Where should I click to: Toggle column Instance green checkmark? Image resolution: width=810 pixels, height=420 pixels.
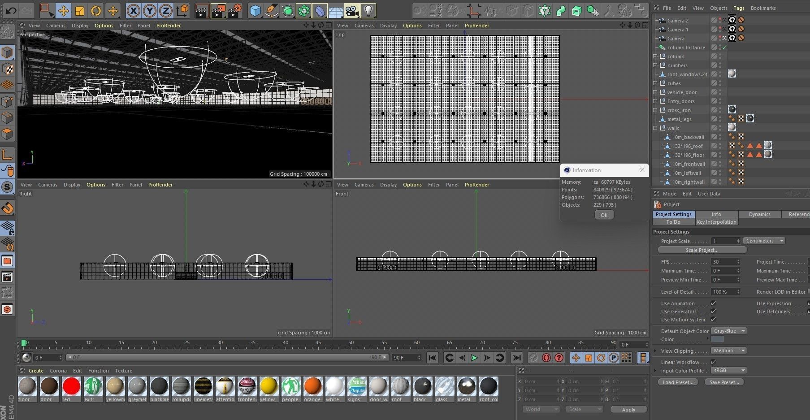coord(724,48)
